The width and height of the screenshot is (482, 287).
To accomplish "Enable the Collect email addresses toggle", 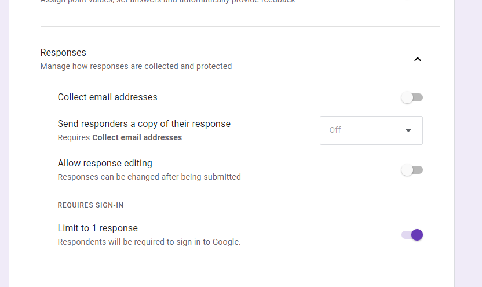I will (412, 97).
